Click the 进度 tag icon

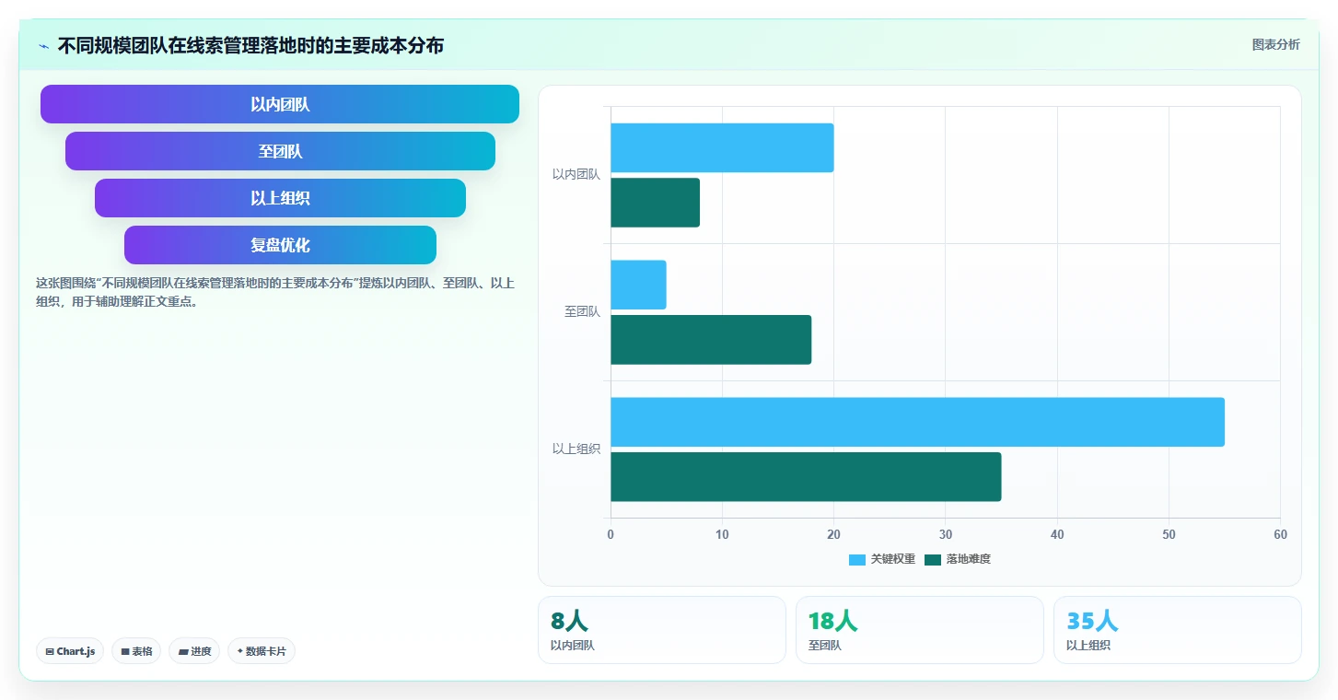tap(183, 651)
